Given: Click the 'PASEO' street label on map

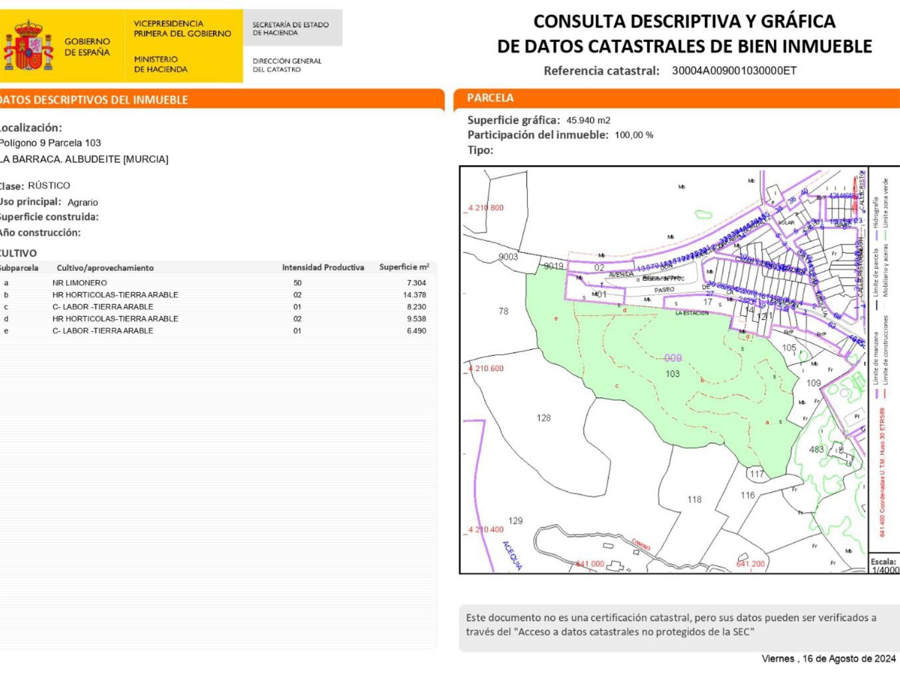Looking at the screenshot, I should (664, 290).
